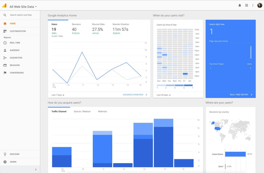Click the "Sessions by country" label
264x173 pixels.
click(219, 112)
